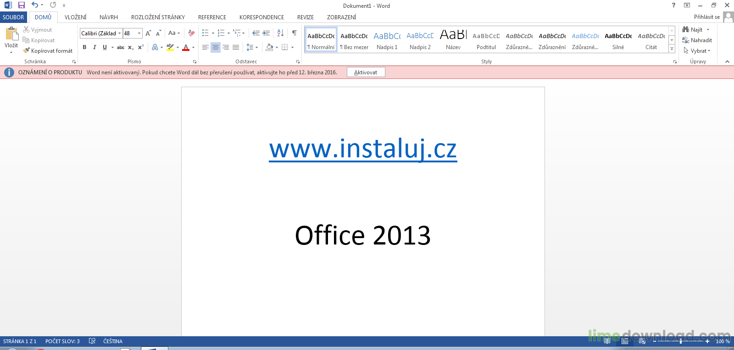Switch to the ZOBRAZENÍ tab
734x350 pixels.
(x=341, y=17)
